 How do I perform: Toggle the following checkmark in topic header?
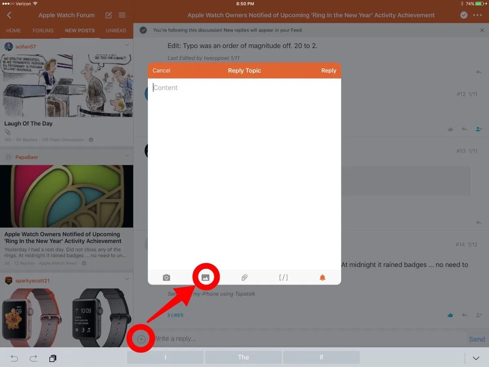click(x=464, y=15)
